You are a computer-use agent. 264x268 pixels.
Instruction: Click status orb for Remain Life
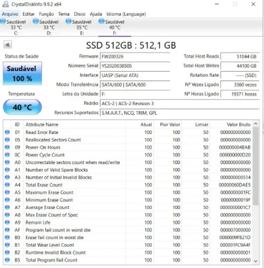coord(7,222)
